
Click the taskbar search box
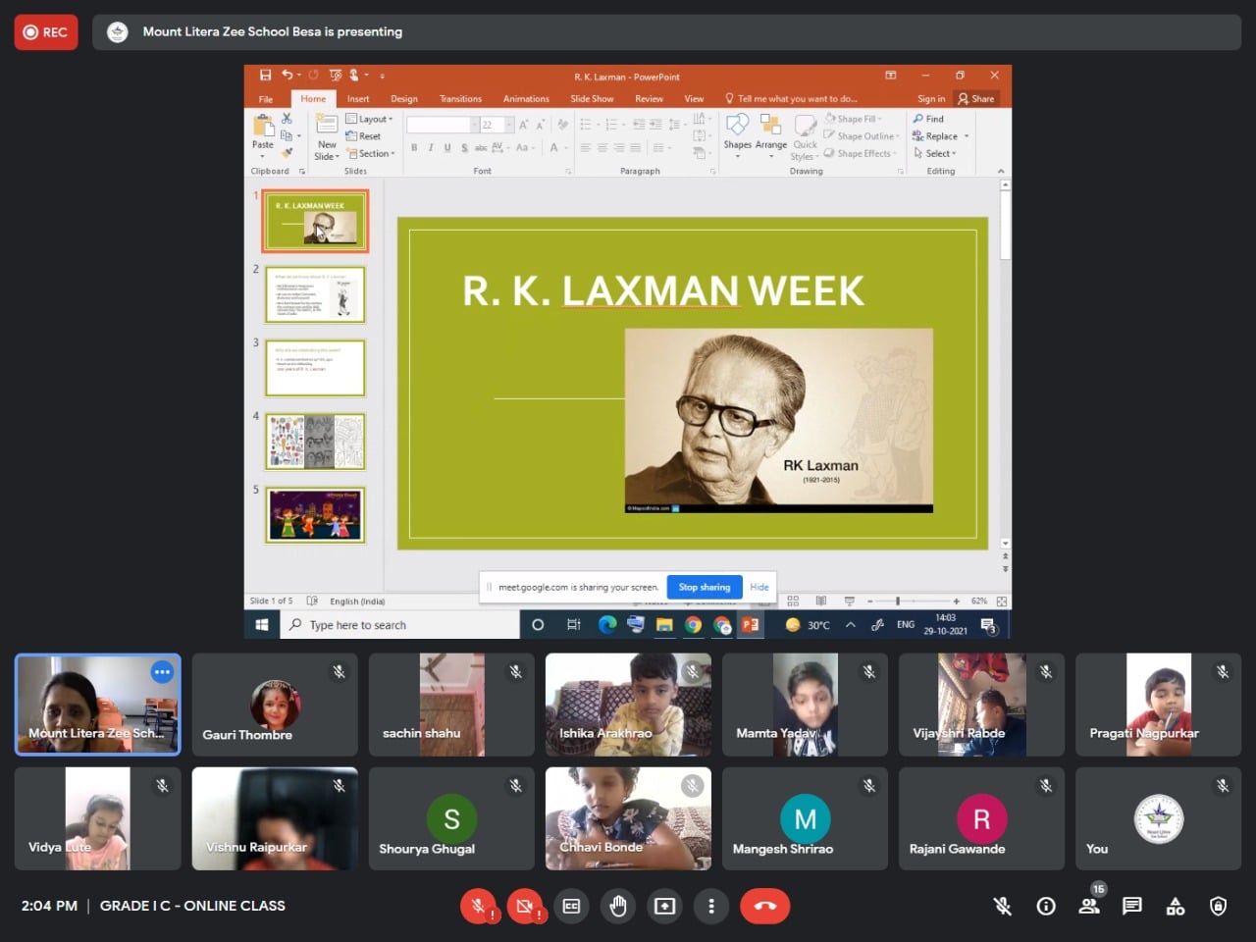click(399, 625)
